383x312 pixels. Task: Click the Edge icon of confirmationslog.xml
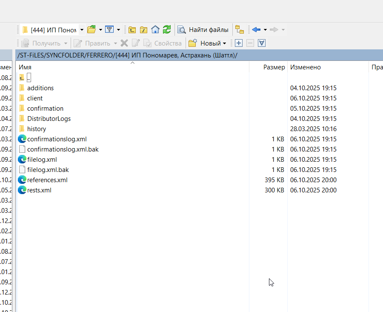coord(22,139)
